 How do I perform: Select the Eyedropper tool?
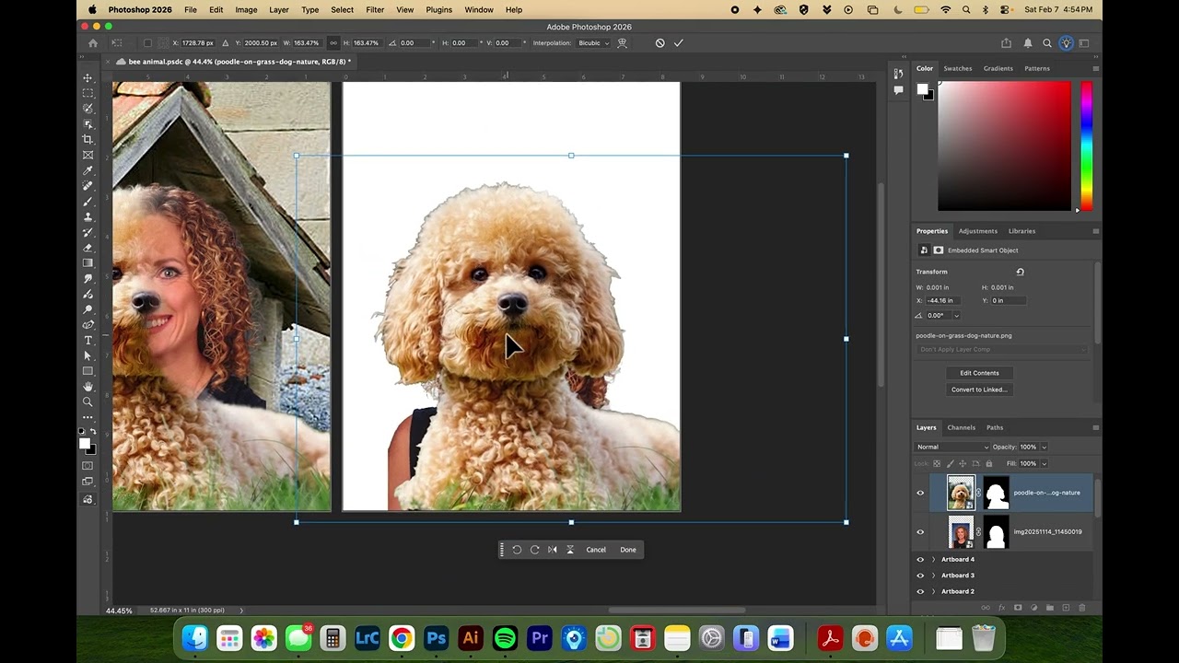point(88,170)
